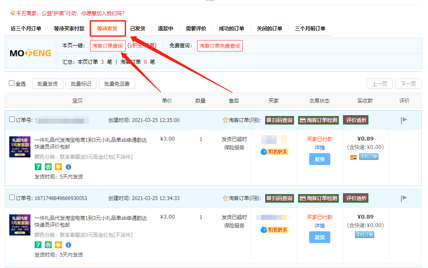Viewport: 428px width, 268px height.
Task: Open the 千万商家 公益护苗 announcement link
Action: [x=71, y=13]
